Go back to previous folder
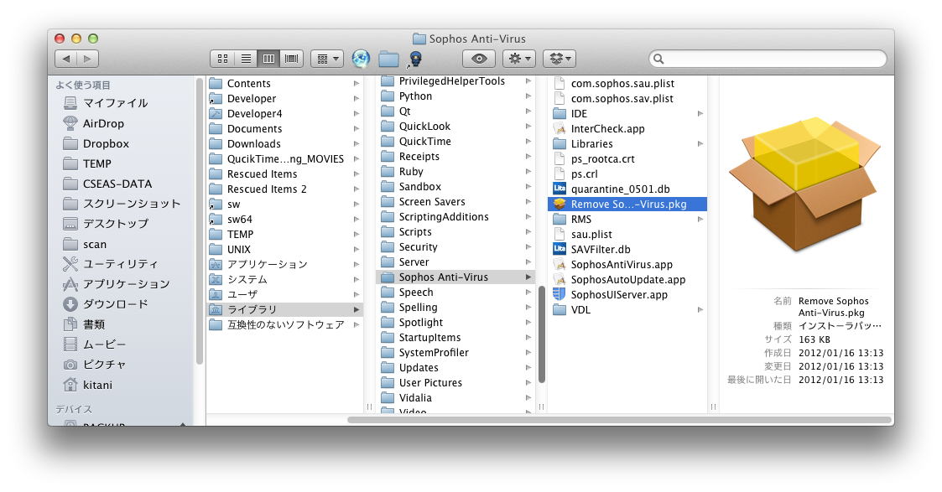This screenshot has height=492, width=942. point(66,58)
